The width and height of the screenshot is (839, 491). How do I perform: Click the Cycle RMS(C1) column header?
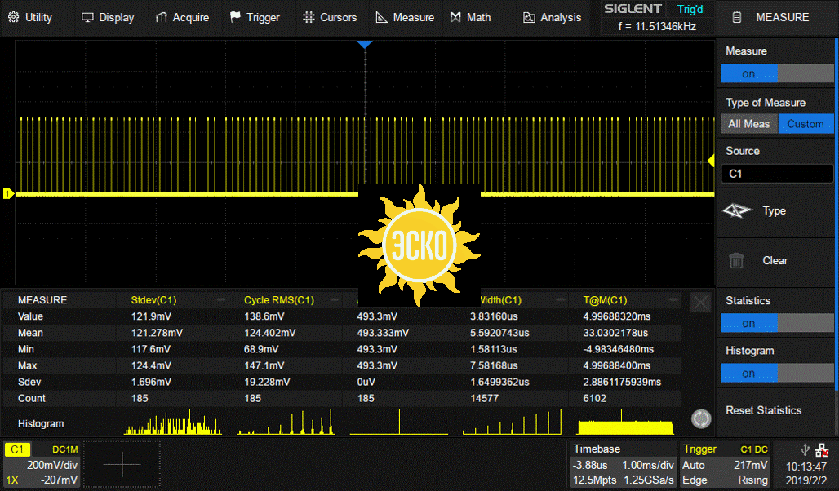click(x=279, y=300)
